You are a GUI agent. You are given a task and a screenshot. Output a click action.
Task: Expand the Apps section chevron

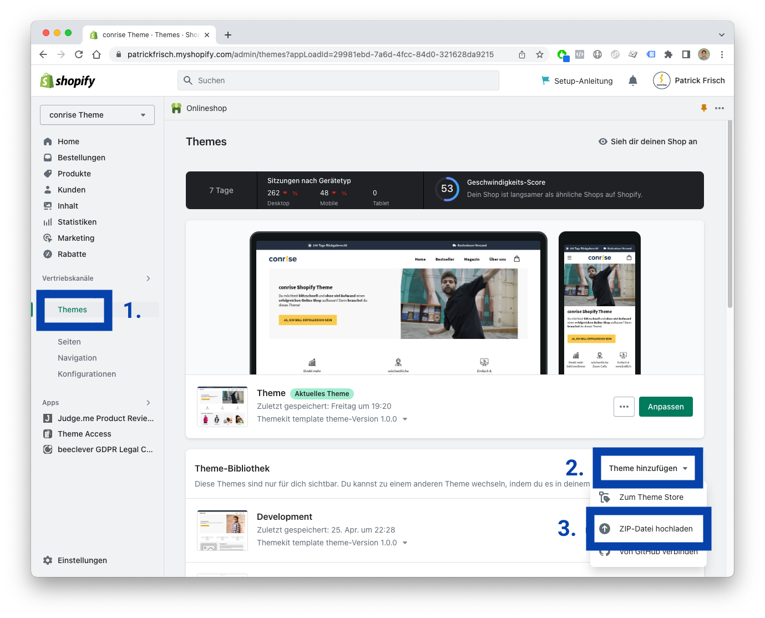point(148,403)
